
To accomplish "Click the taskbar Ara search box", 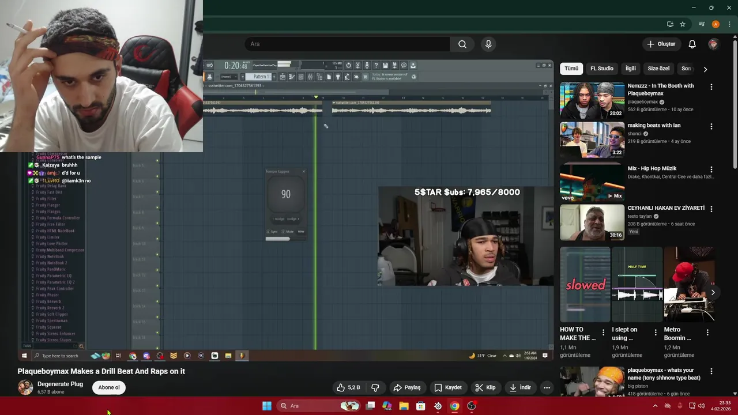I will coord(318,406).
